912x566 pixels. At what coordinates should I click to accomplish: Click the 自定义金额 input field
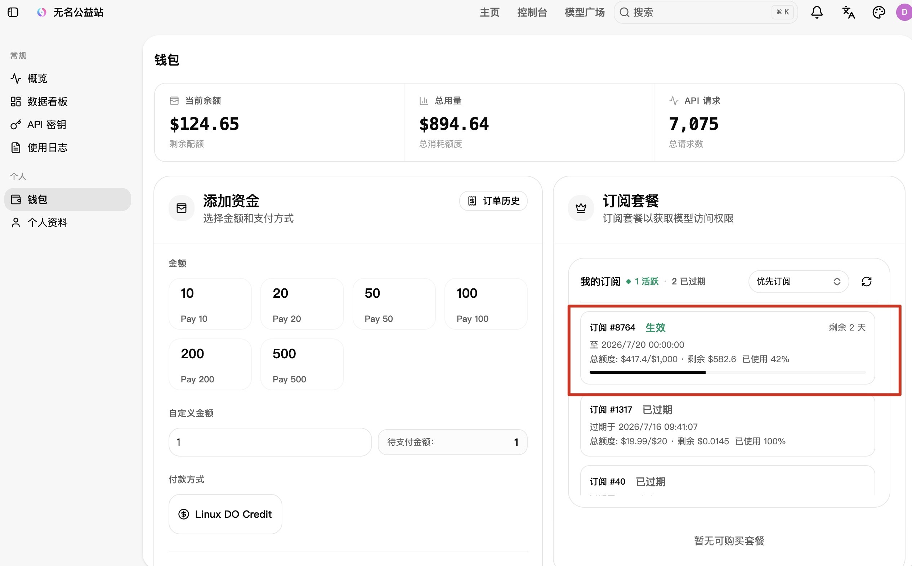point(270,442)
